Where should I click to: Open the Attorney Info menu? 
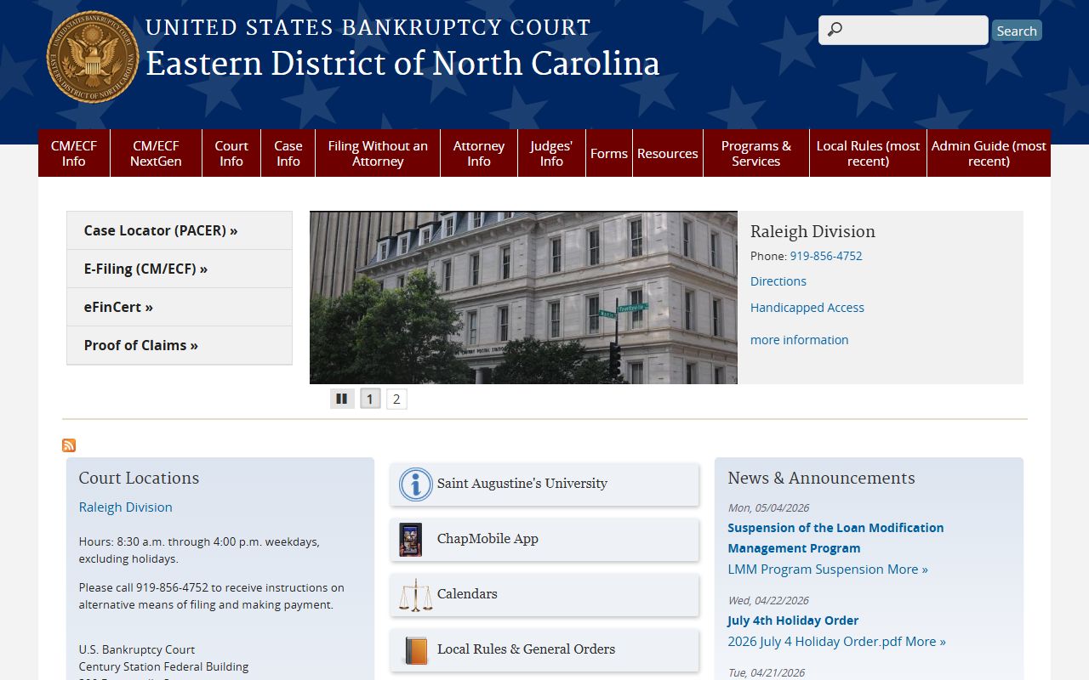(x=479, y=153)
